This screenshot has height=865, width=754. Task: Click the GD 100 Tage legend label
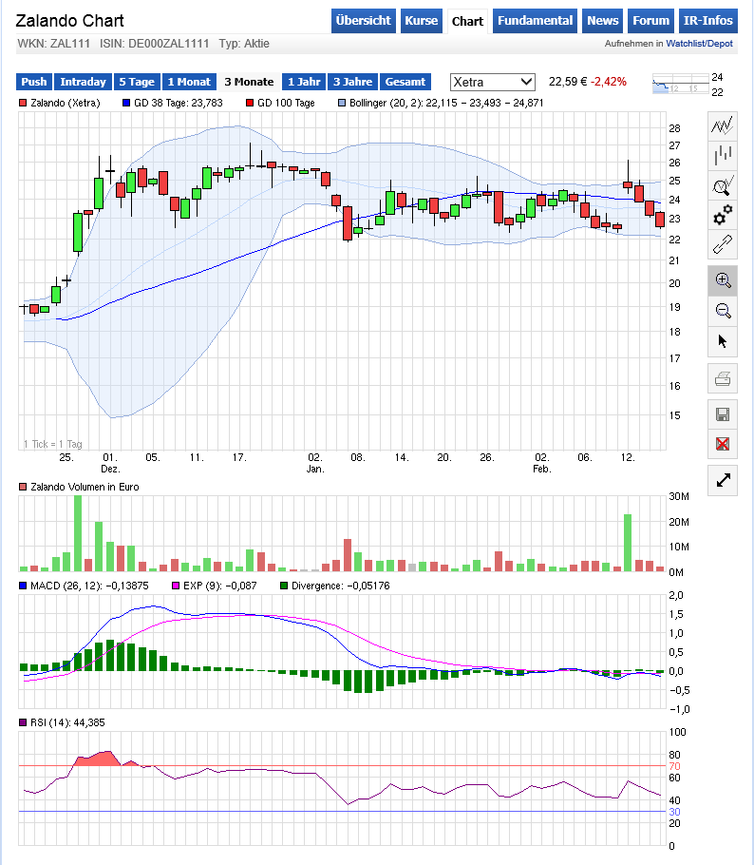coord(286,103)
